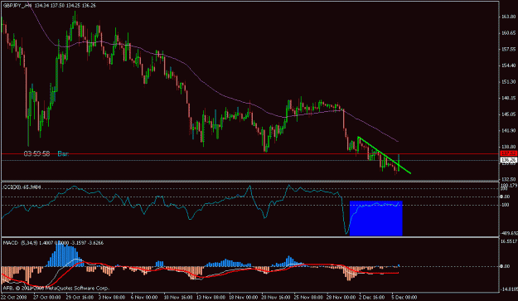Viewport: 518px width, 301px height.
Task: Click the 29 Oct 16:00 time label
Action: coord(80,297)
